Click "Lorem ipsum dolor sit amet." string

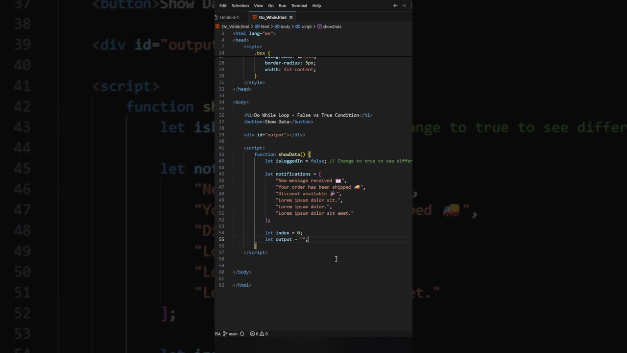click(x=314, y=213)
